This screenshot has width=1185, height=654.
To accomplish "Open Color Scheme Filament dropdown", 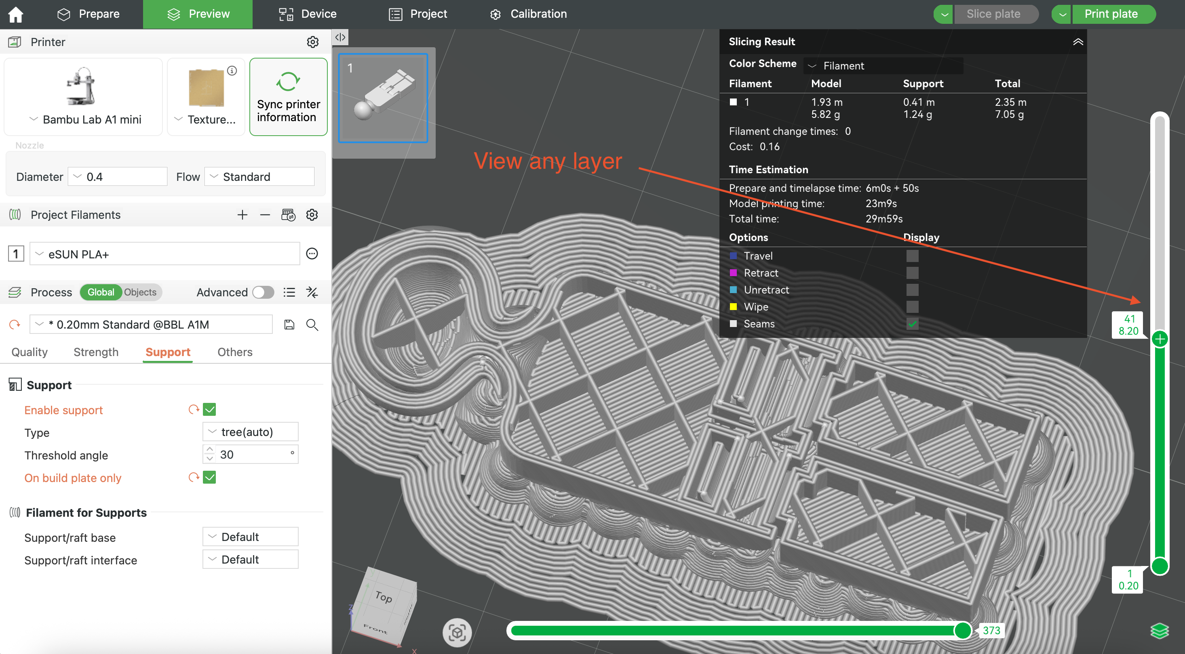I will 883,66.
